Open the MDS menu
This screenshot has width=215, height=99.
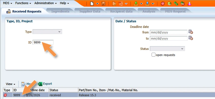8,3
